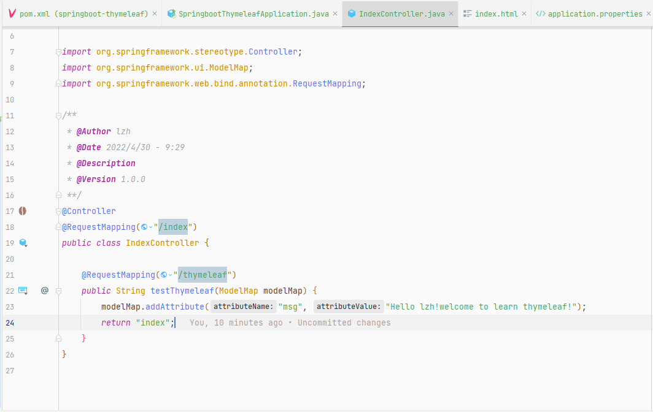
Task: Collapse the import block at line 7
Action: click(58, 52)
